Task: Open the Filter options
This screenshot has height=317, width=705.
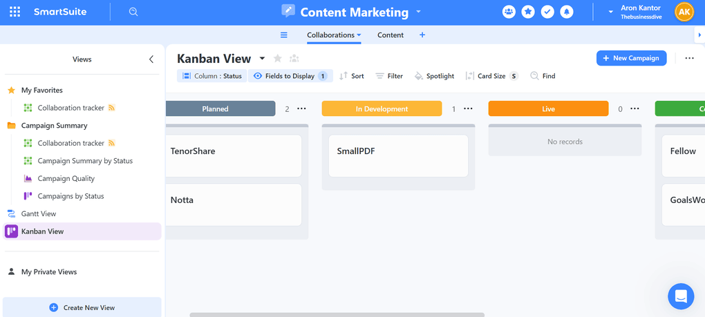Action: tap(389, 76)
